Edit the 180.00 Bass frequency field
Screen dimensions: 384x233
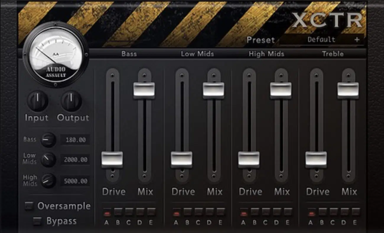tap(75, 140)
